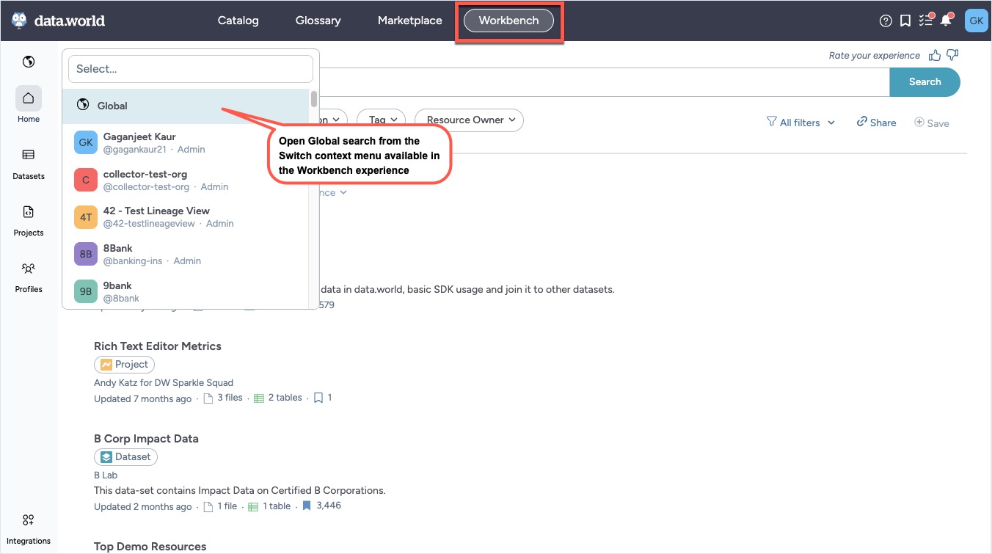This screenshot has height=554, width=992.
Task: Open Top Demo Resources result
Action: tap(150, 547)
